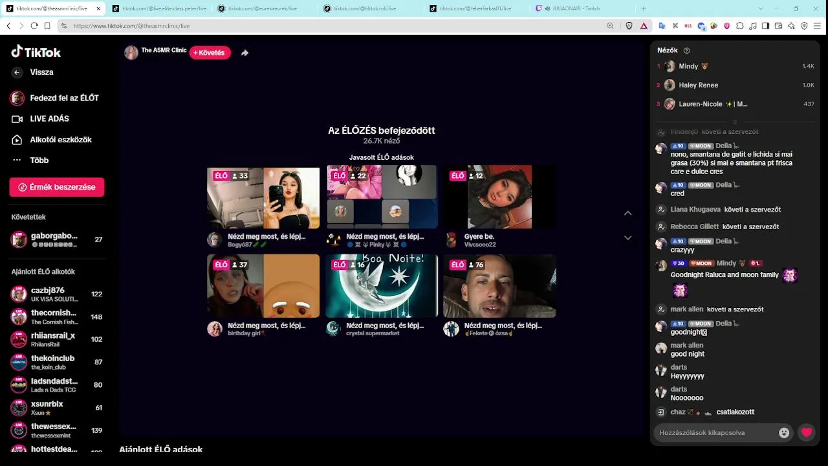Open followed account gaborgabo
Screen dimensions: 828x466
click(x=57, y=239)
